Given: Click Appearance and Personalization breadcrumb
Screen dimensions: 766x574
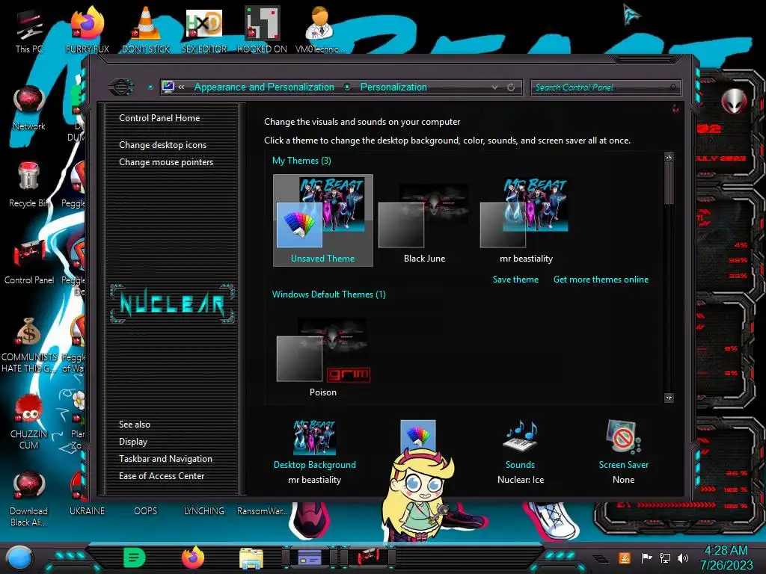Looking at the screenshot, I should tap(264, 87).
